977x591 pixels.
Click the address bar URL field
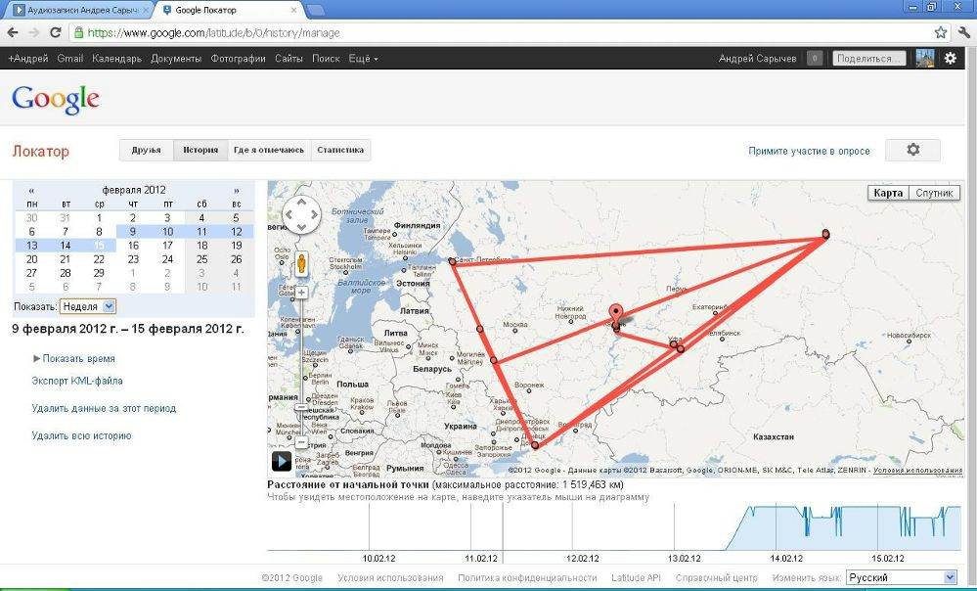pos(499,33)
